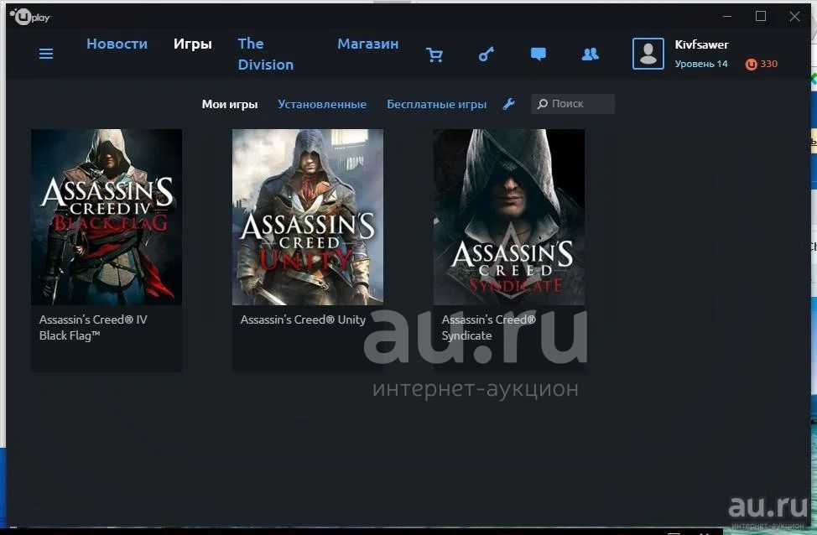Click the 330 units balance
The image size is (817, 535).
pyautogui.click(x=768, y=64)
